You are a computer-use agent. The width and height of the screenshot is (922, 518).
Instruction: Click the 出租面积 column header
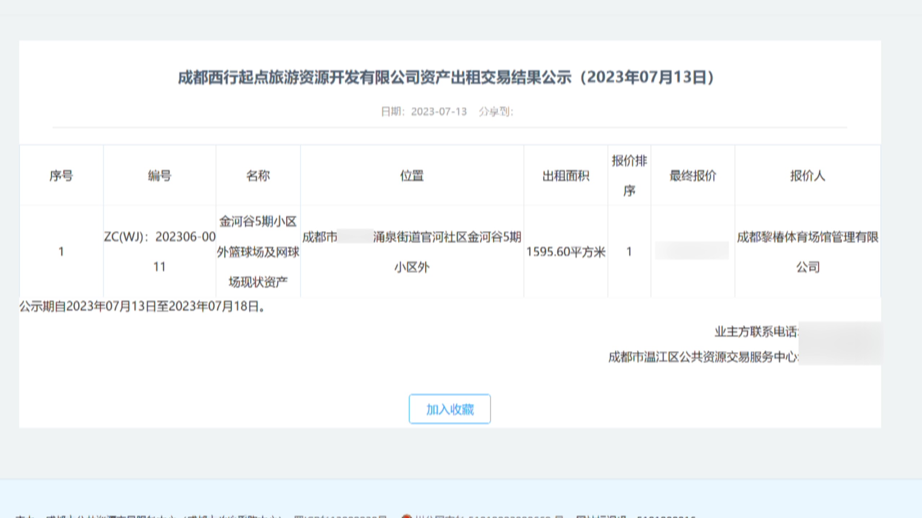565,176
